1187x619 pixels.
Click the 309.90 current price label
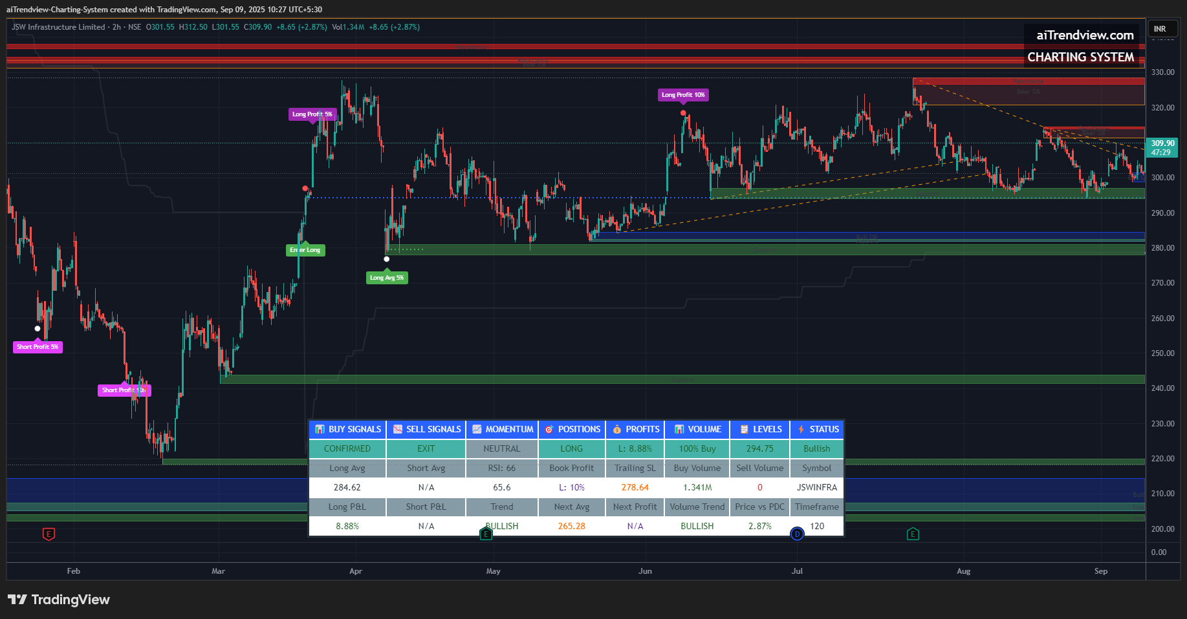coord(1162,143)
